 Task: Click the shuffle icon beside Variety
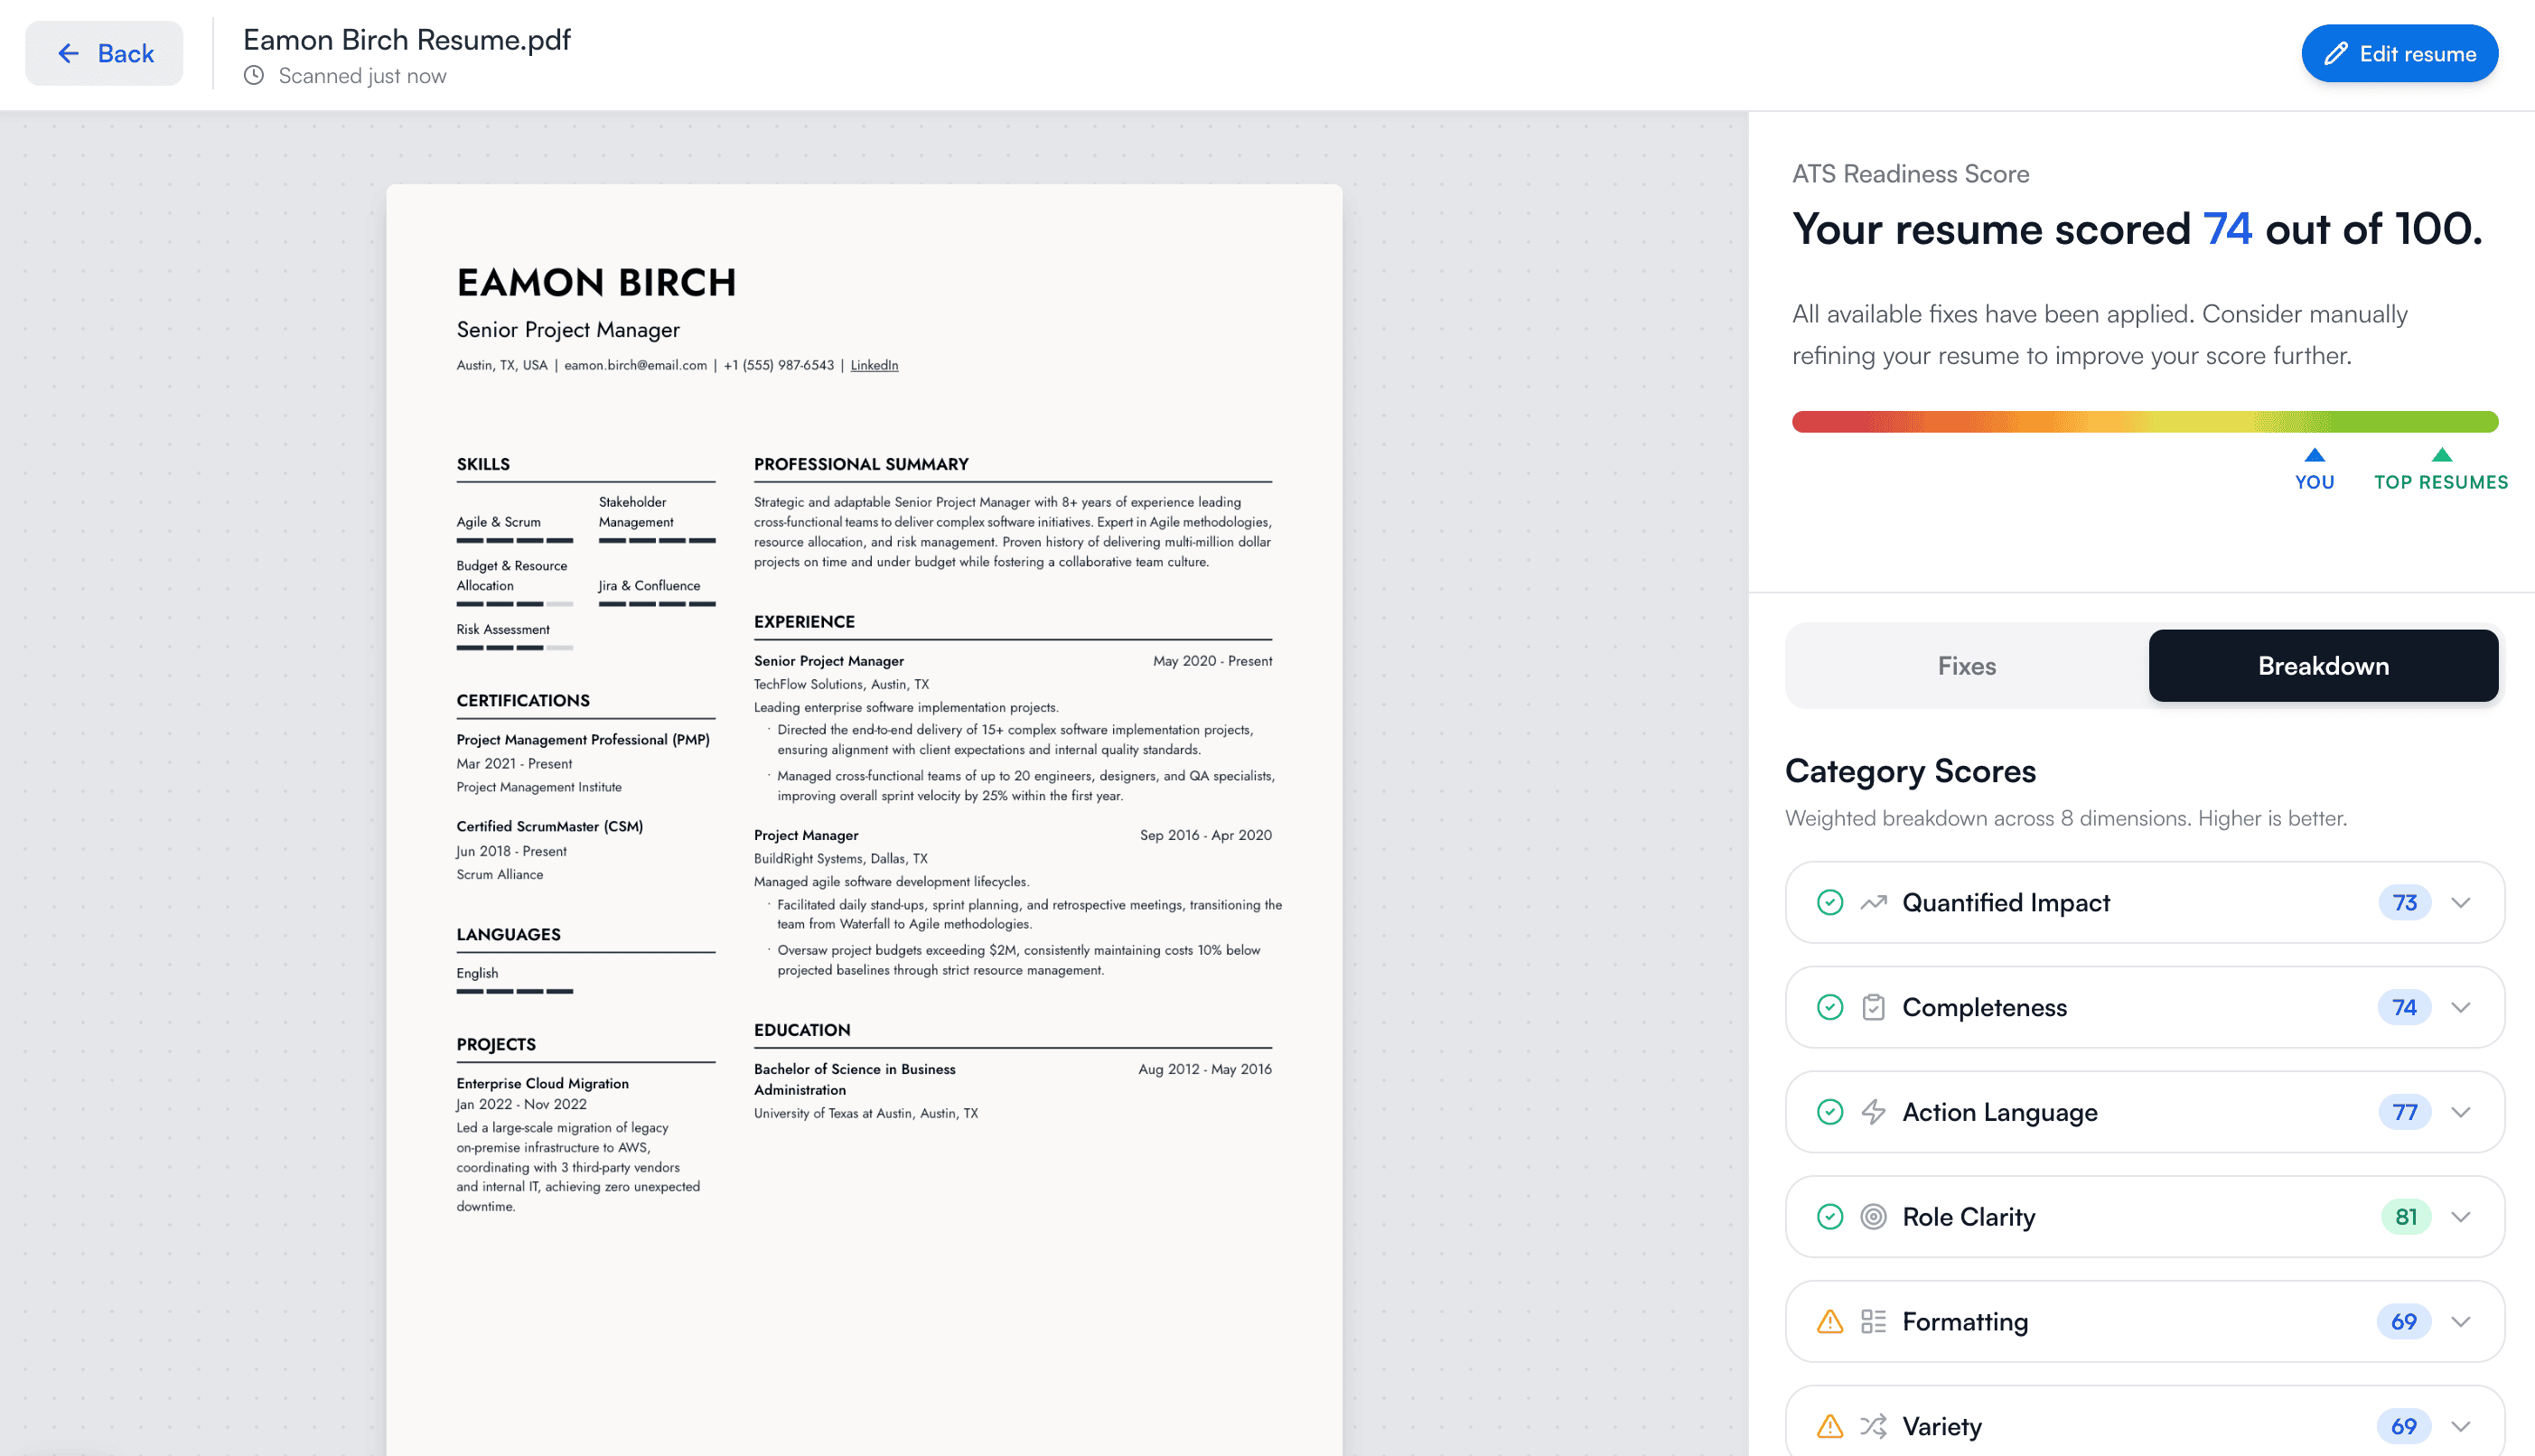point(1873,1426)
